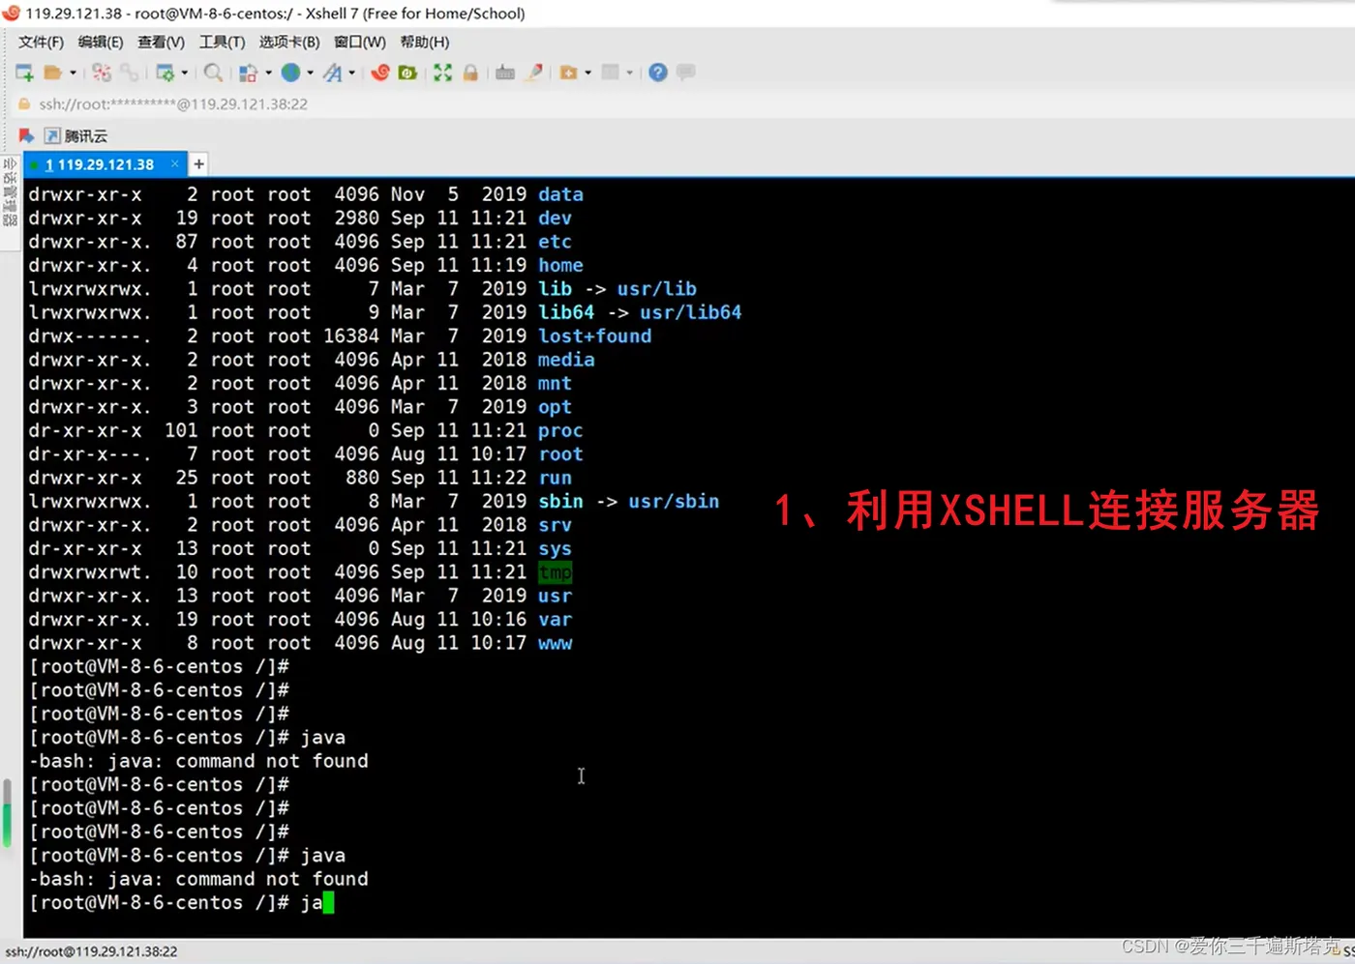Close the 119.29.121.38 session tab
The width and height of the screenshot is (1355, 964).
pos(174,164)
